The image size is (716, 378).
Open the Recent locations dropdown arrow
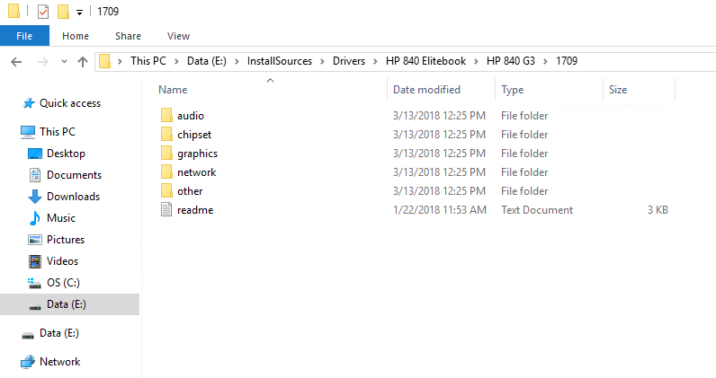(65, 62)
